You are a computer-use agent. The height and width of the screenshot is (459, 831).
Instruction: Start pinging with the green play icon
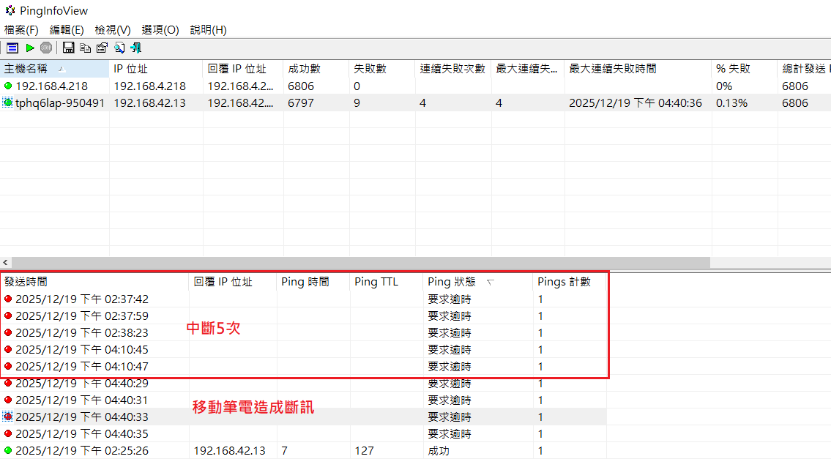click(30, 48)
